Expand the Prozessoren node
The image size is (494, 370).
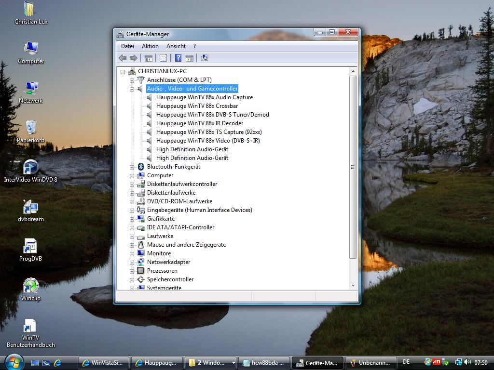(132, 271)
